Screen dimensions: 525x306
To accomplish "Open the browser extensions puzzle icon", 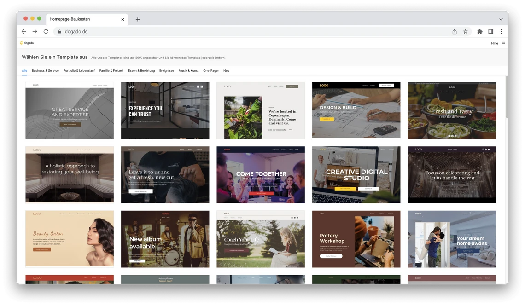I will pyautogui.click(x=479, y=31).
